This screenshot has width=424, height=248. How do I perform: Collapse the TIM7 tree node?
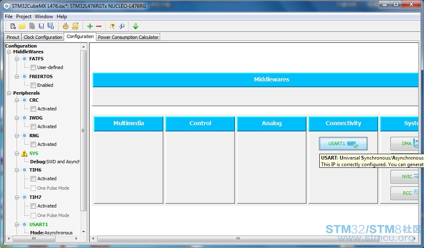[x=17, y=197]
